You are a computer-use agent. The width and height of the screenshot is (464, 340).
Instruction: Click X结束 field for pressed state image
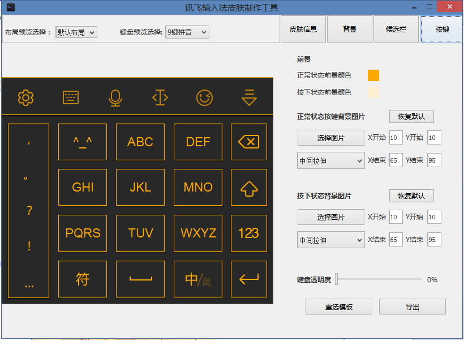[x=396, y=240]
